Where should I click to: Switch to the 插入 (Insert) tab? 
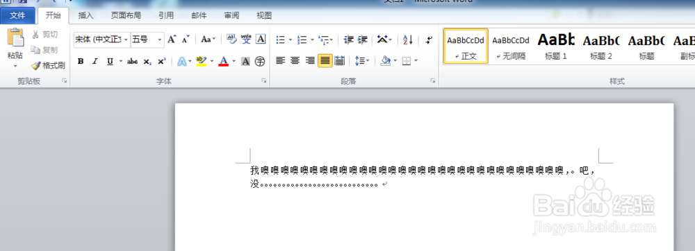point(85,15)
